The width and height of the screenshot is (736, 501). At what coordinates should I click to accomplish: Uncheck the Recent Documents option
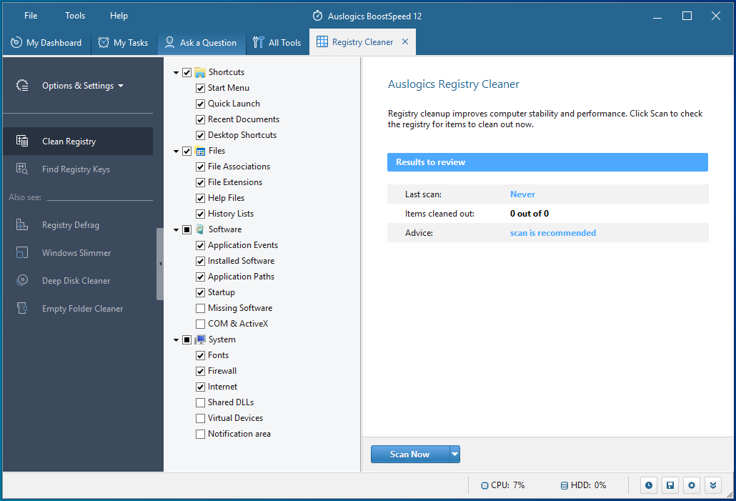[x=200, y=119]
